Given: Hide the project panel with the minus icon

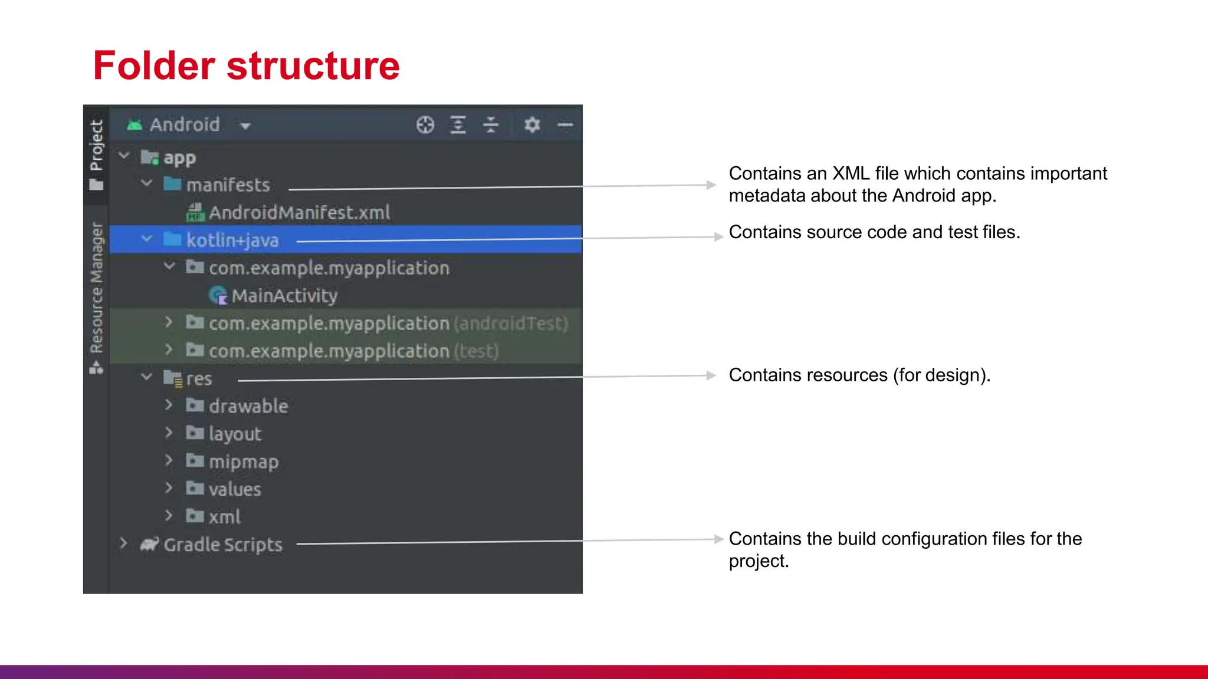Looking at the screenshot, I should point(565,125).
